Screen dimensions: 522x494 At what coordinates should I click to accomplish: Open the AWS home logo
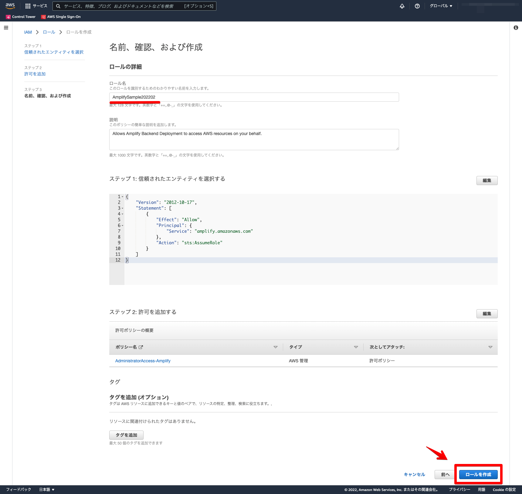pyautogui.click(x=10, y=6)
